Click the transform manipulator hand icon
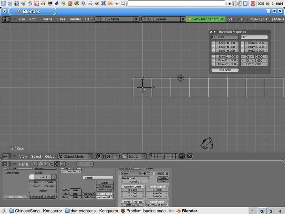Viewport: 285px width, 214px height. (124, 156)
